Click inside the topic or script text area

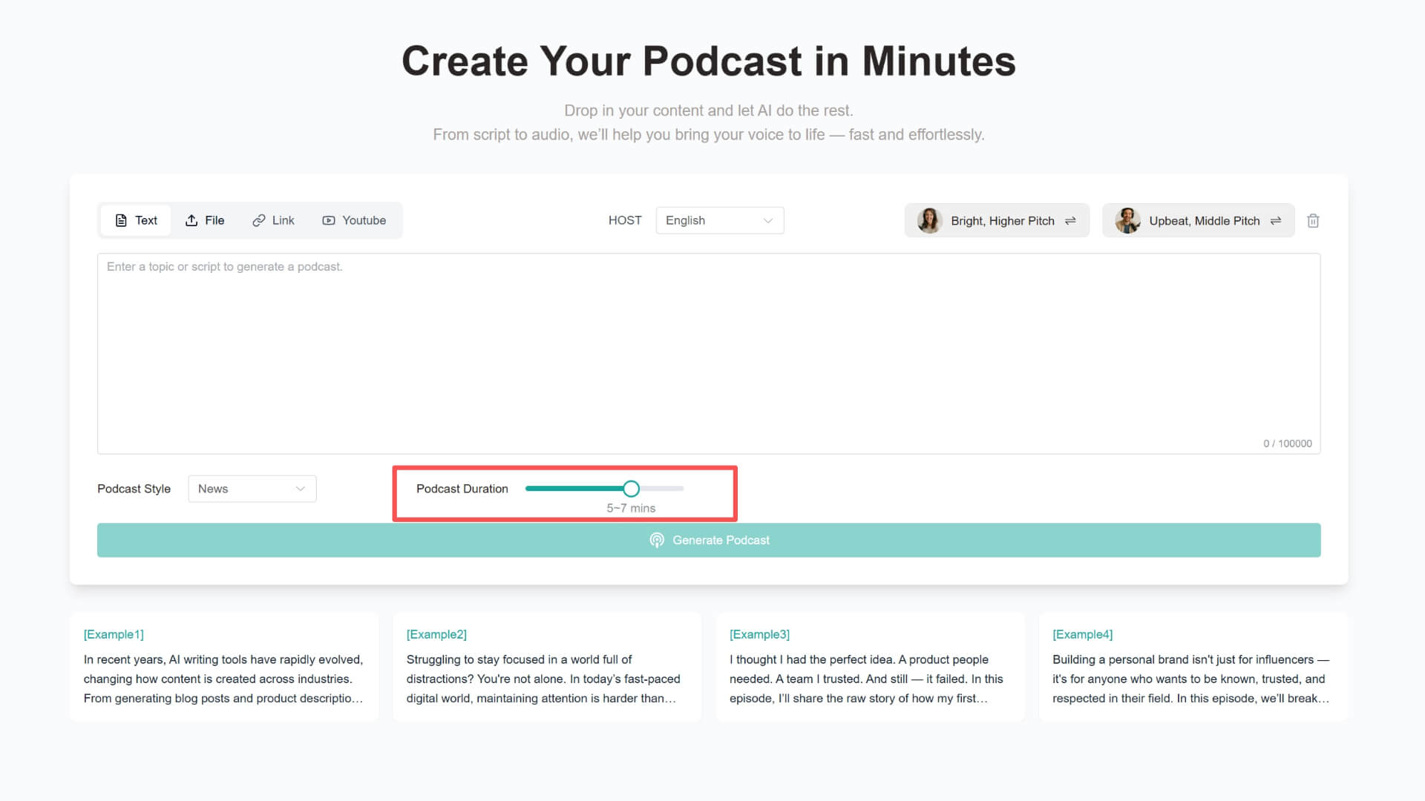click(708, 353)
